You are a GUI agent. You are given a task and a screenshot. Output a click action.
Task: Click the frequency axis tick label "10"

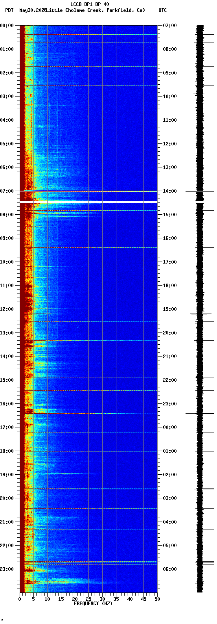(x=47, y=599)
